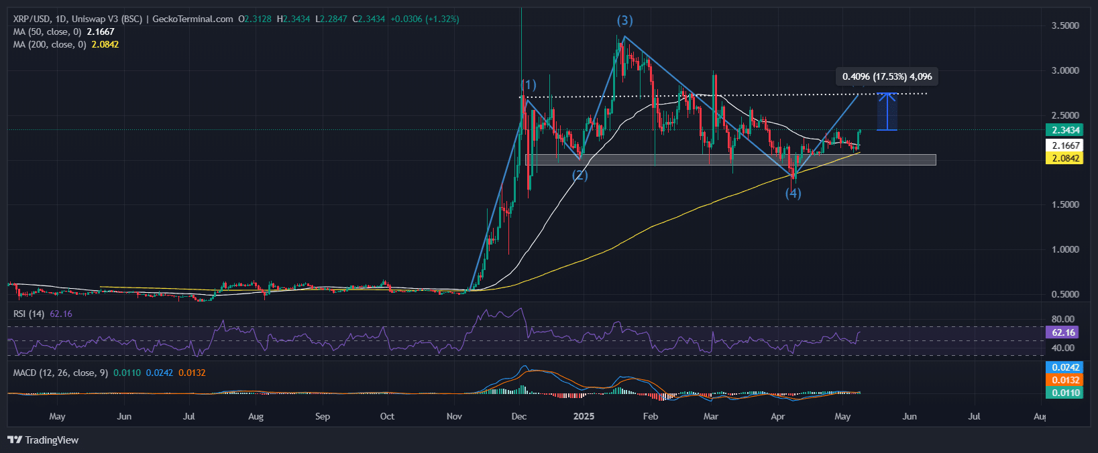
Task: Click the 40.00 RSI axis label
Action: tap(1063, 348)
